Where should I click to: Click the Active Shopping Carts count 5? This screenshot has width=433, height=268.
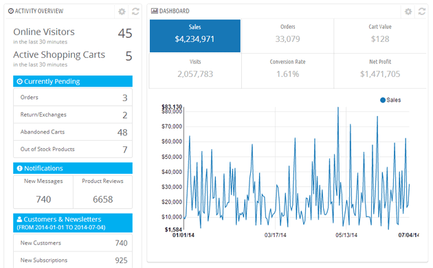[129, 56]
